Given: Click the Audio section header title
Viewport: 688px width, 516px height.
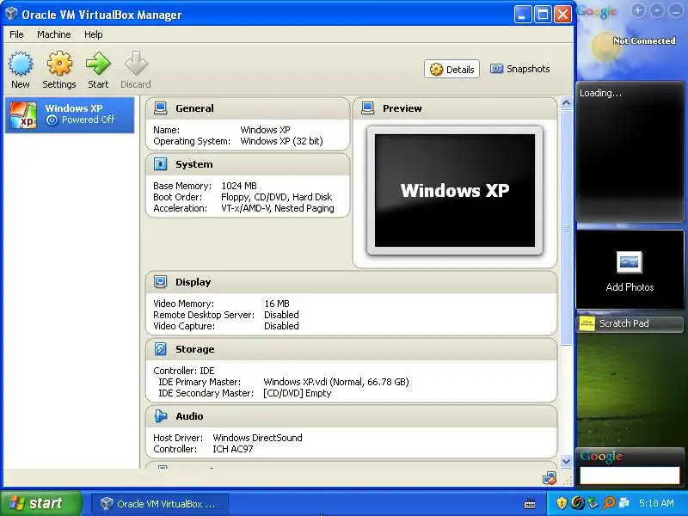Looking at the screenshot, I should [x=189, y=416].
